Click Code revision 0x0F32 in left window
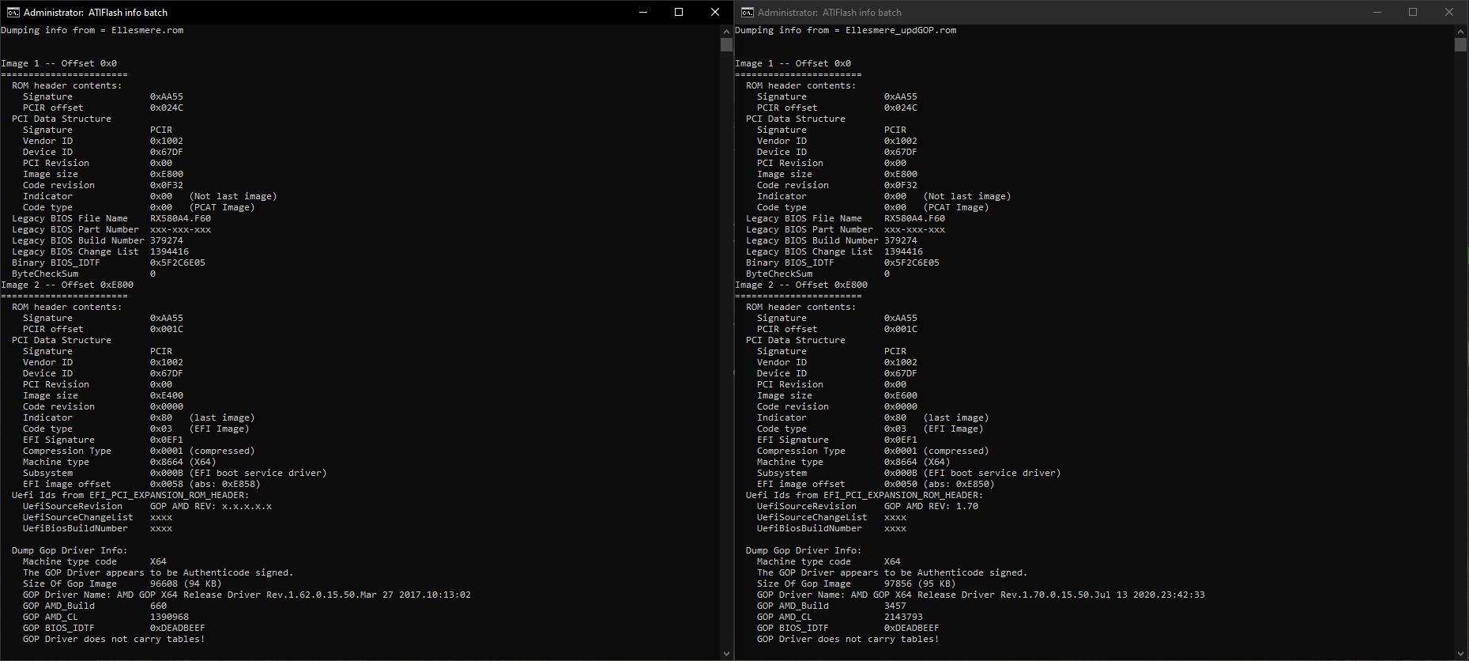 click(x=167, y=185)
